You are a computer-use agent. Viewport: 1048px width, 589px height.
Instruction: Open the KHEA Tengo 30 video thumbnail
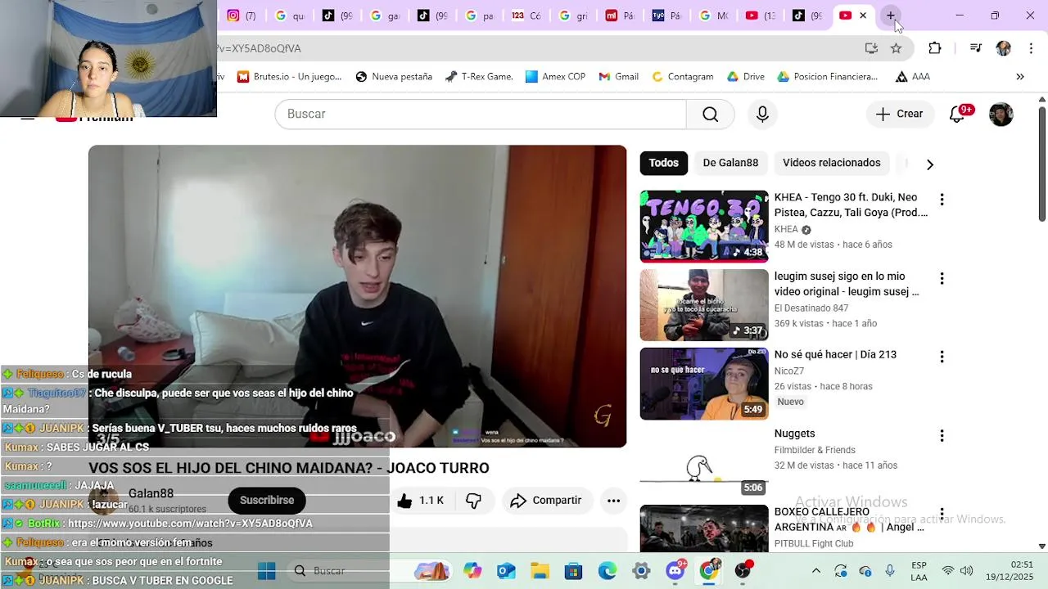[x=704, y=227]
